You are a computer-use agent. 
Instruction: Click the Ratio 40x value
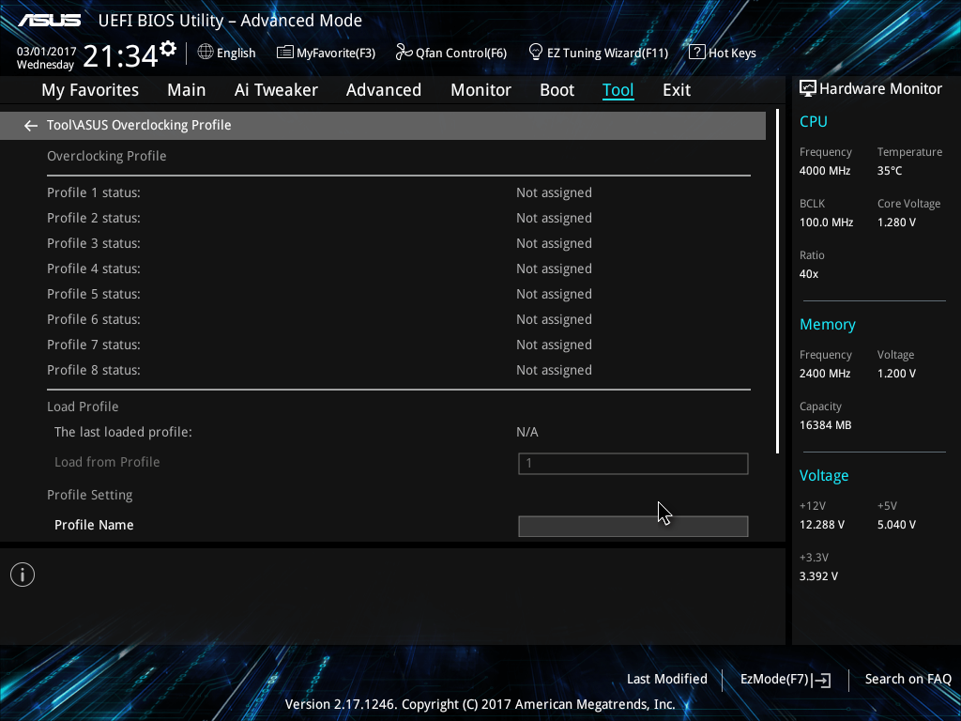click(808, 274)
